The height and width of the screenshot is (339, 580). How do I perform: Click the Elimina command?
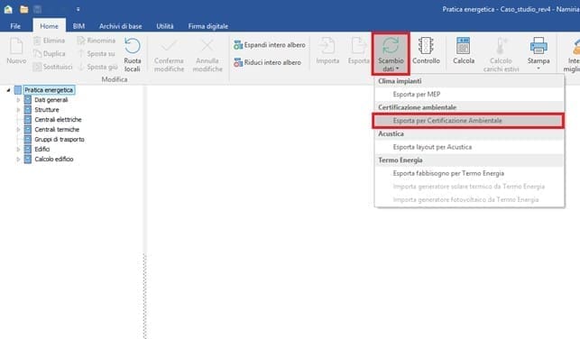tap(50, 41)
